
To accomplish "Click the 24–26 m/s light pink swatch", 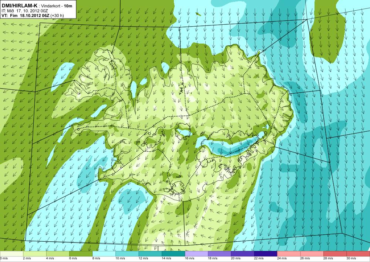I will 289,254.
